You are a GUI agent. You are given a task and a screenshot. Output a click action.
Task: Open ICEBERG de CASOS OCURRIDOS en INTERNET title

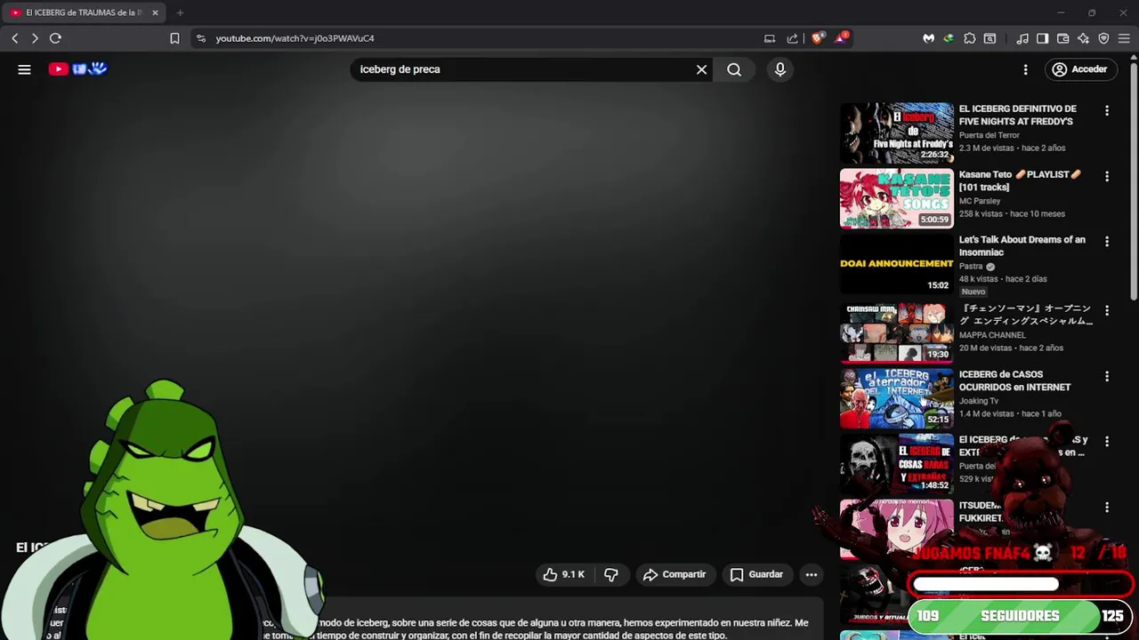1014,380
